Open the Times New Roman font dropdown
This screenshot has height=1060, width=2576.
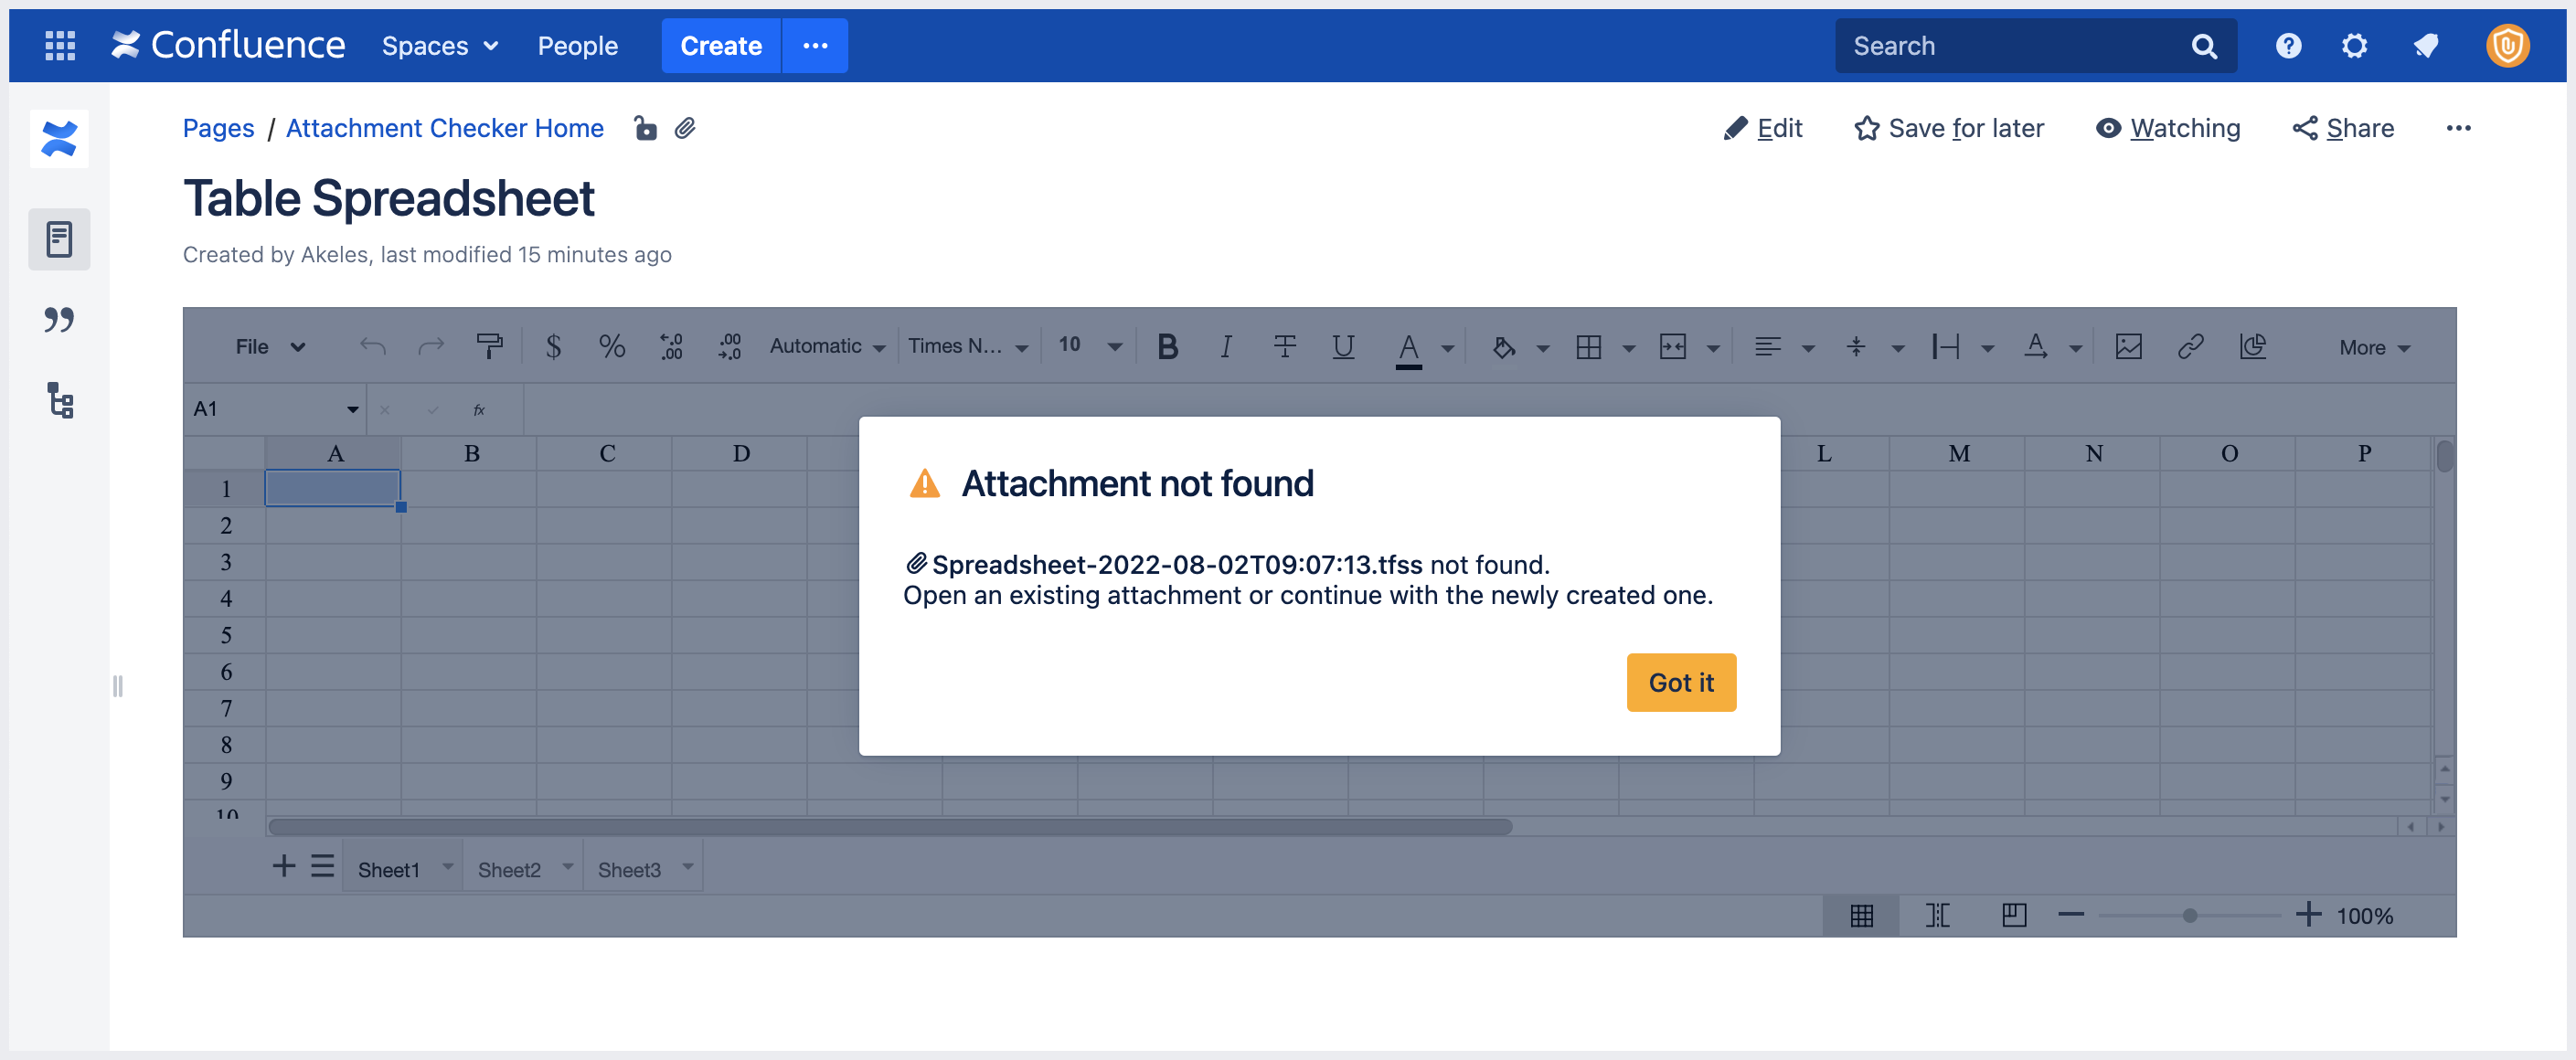967,346
